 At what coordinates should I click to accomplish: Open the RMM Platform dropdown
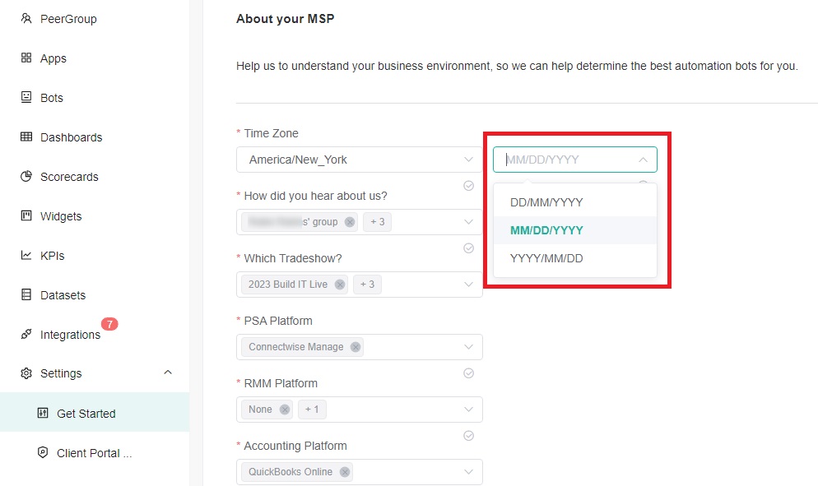coord(470,409)
